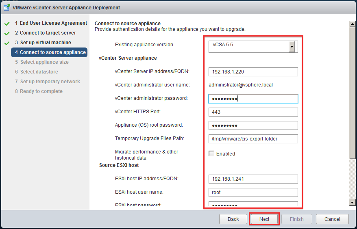Click the ESXi host user name field

tap(253, 192)
